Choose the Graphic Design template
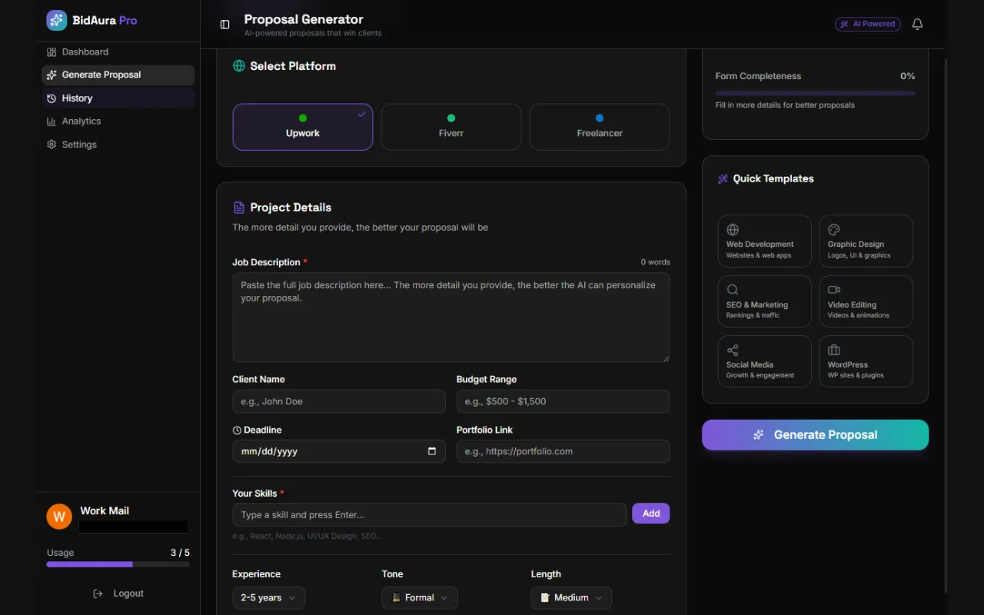984x615 pixels. 866,241
